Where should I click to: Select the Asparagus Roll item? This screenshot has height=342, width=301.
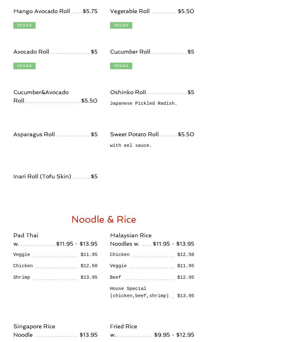click(x=34, y=134)
